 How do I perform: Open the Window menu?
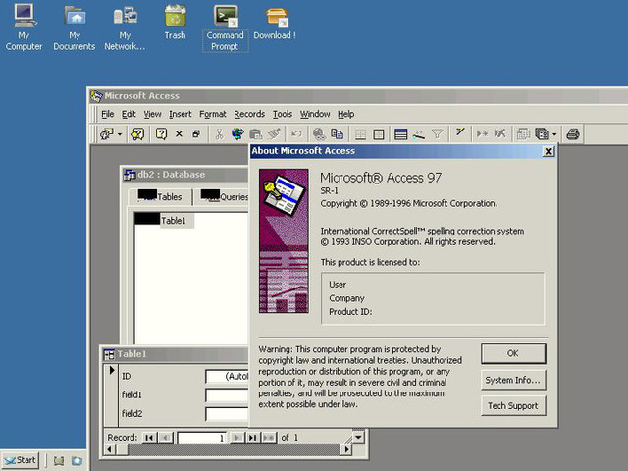point(315,114)
